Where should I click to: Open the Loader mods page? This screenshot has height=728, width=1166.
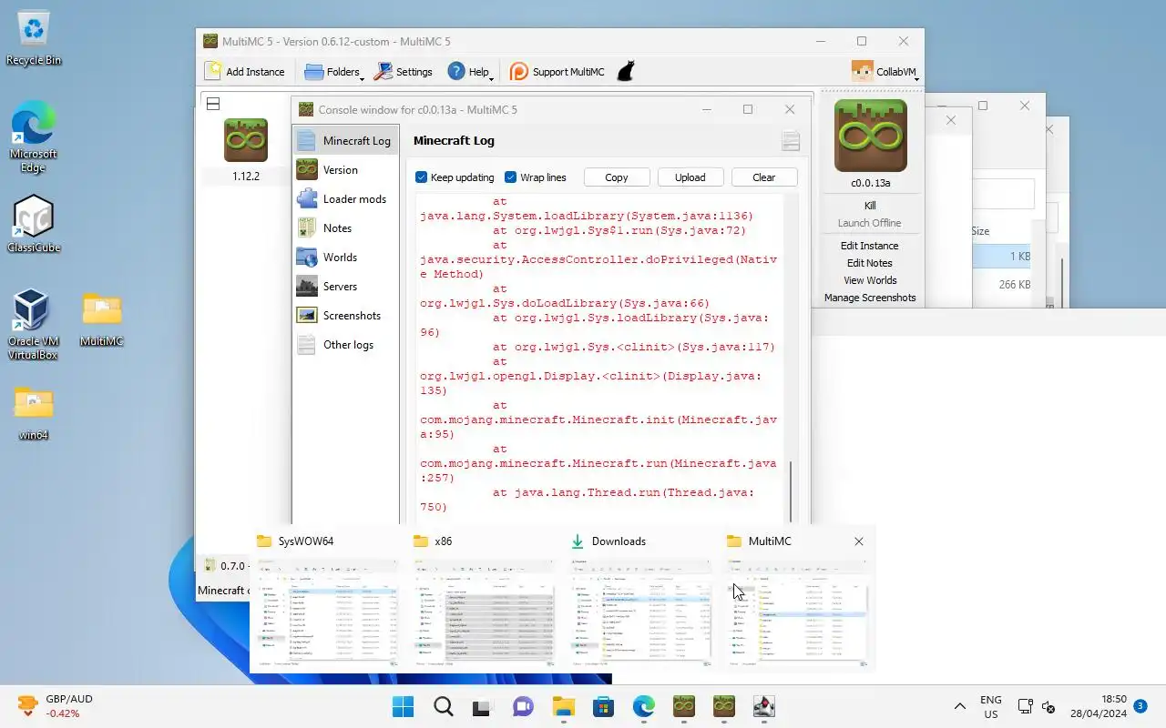tap(345, 198)
